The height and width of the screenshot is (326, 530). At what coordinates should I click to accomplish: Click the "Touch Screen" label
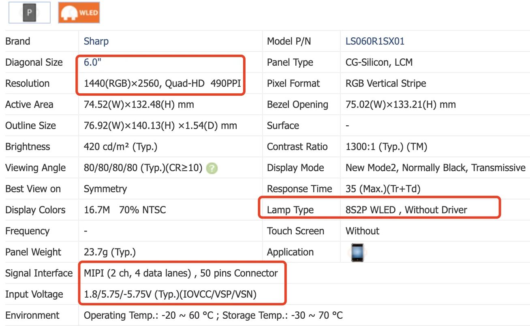tap(295, 231)
